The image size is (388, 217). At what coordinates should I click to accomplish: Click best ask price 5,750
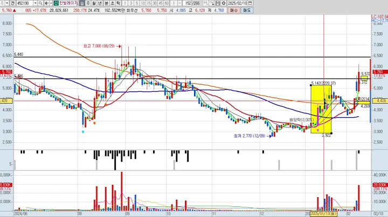pos(162,10)
